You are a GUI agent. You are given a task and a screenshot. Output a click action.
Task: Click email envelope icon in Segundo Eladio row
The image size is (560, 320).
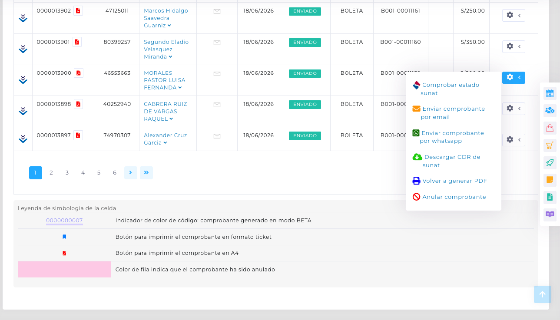tap(217, 43)
